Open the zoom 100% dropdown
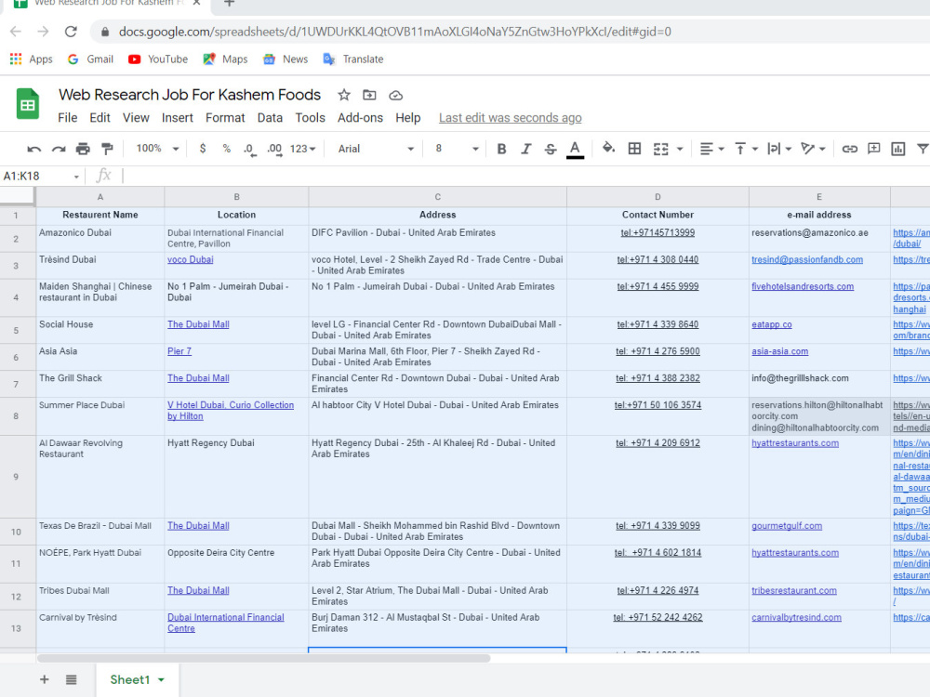 [x=157, y=148]
